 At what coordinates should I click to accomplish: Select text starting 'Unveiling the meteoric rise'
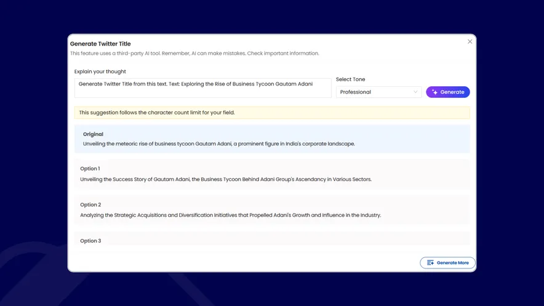point(218,144)
